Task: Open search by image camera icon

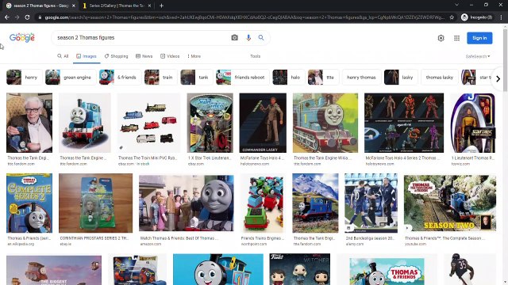Action: pos(235,38)
